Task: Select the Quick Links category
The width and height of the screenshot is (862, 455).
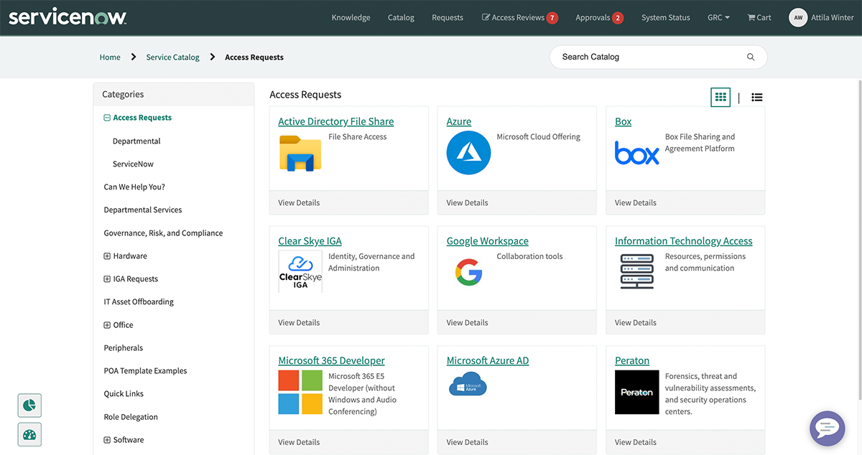Action: coord(124,394)
